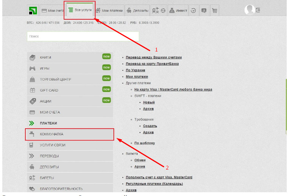Open the Книги sidebar section
289x196 pixels.
pyautogui.click(x=46, y=58)
